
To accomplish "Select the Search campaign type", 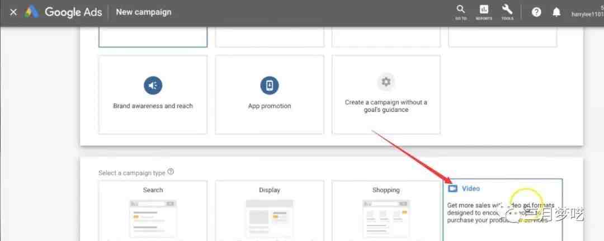I will tap(153, 190).
